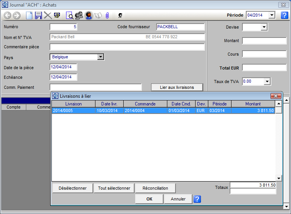The image size is (291, 214).
Task: Click the save floppy disk icon
Action: 38,15
